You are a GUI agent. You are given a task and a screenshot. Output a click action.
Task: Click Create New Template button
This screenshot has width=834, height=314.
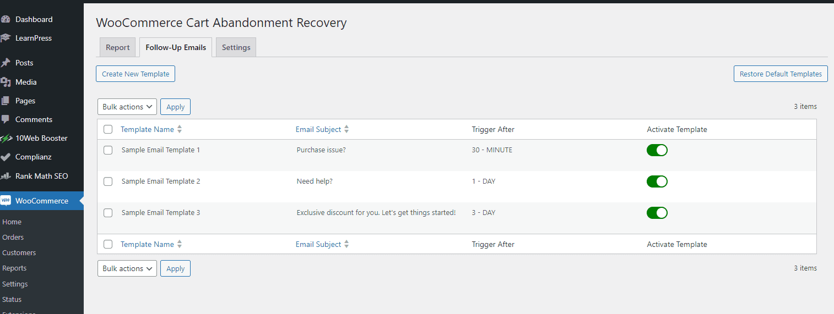pyautogui.click(x=136, y=74)
